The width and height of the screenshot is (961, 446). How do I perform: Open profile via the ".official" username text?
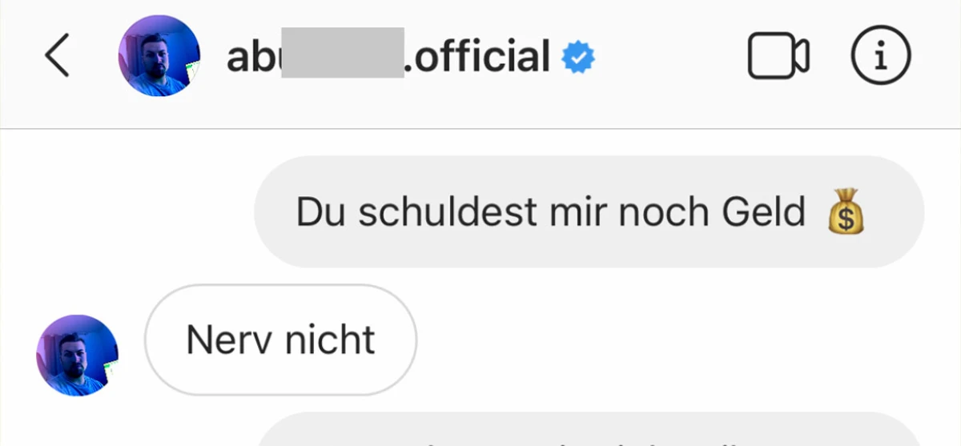[x=476, y=58]
